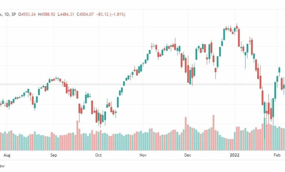Click the Sep label on time axis
Viewport: 285px width, 172px height.
(54, 155)
